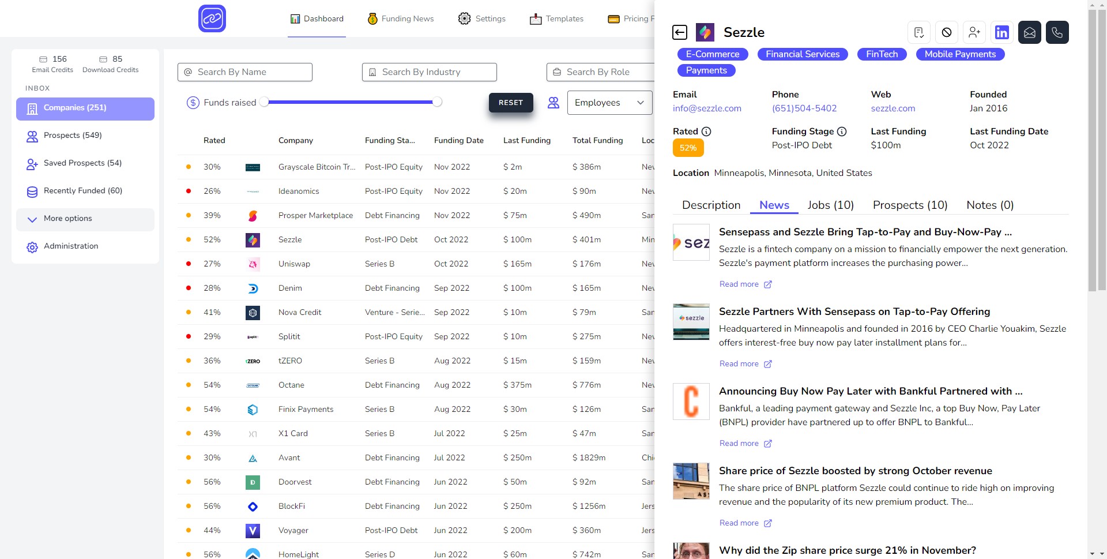The height and width of the screenshot is (559, 1107).
Task: Click the BlockFi logo icon
Action: point(253,507)
